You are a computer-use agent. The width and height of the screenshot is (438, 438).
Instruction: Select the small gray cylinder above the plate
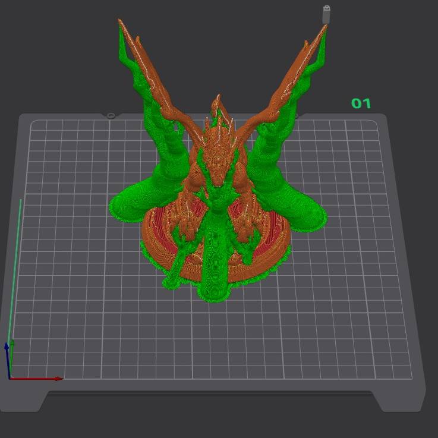click(326, 14)
